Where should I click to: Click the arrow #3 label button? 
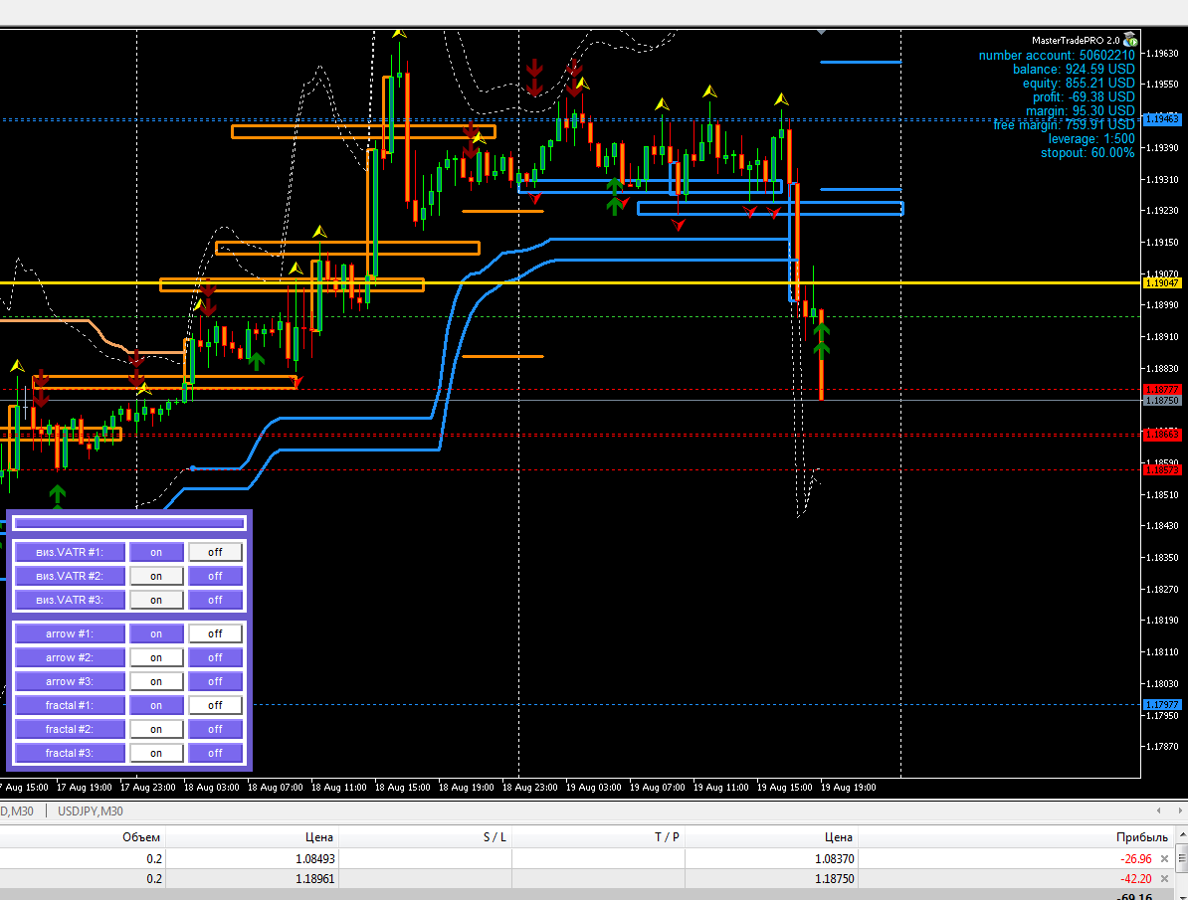tap(70, 681)
